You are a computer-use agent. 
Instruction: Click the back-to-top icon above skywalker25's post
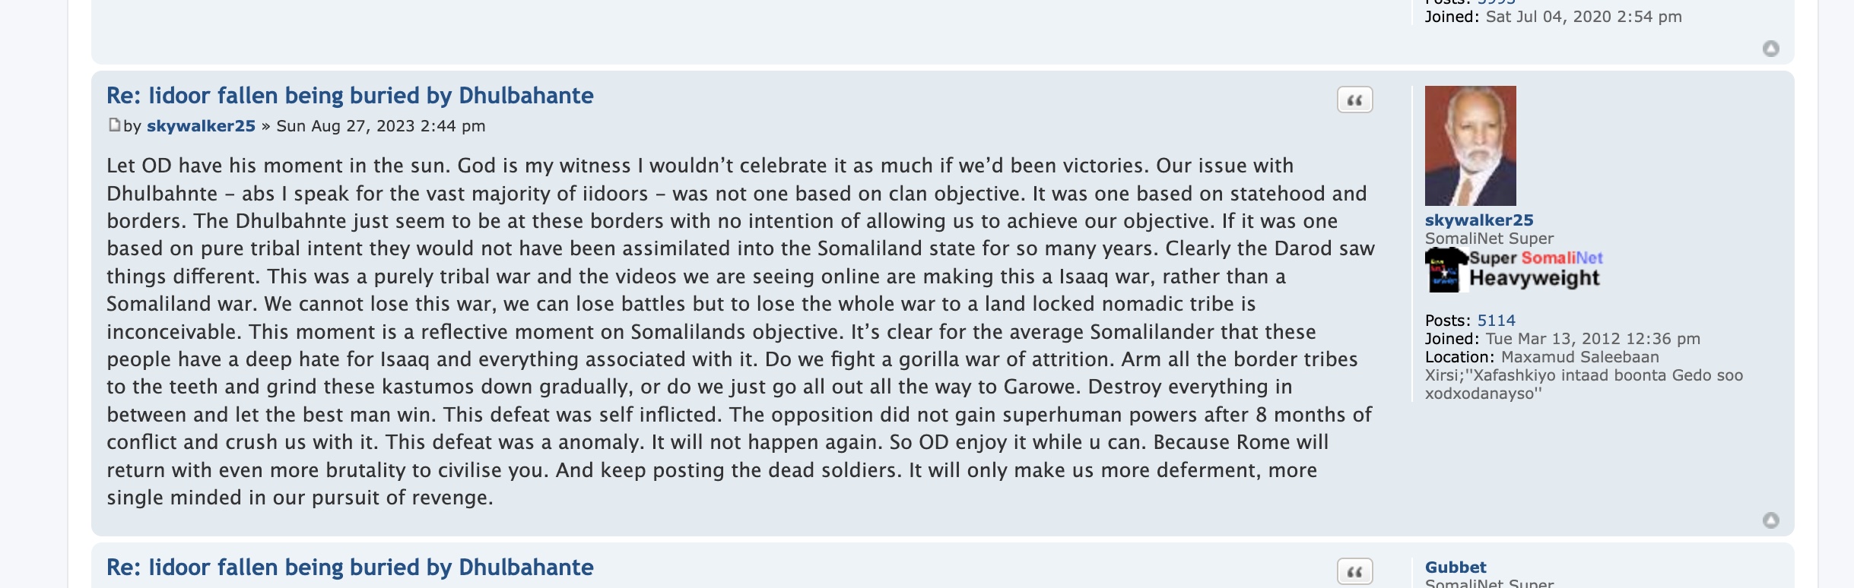1770,49
